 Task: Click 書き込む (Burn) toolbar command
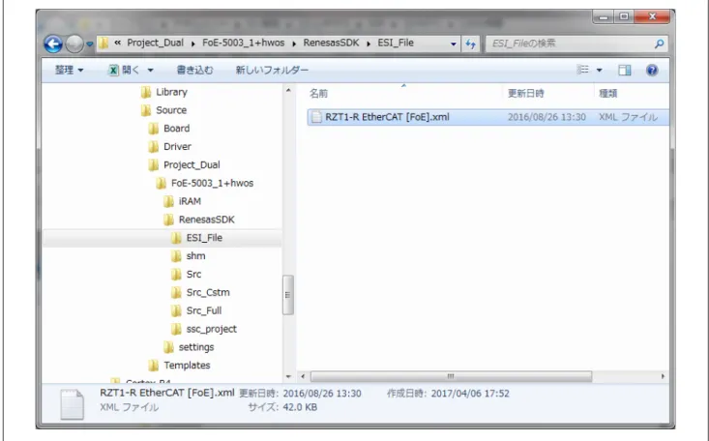[194, 70]
